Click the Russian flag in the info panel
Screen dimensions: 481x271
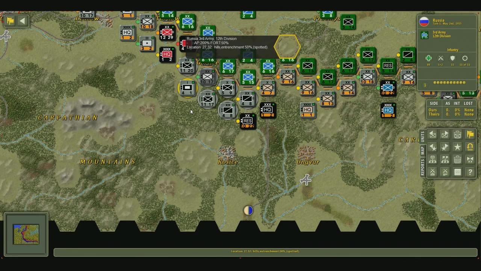[424, 22]
